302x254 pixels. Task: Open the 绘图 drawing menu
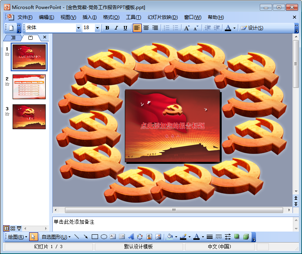click(x=18, y=237)
